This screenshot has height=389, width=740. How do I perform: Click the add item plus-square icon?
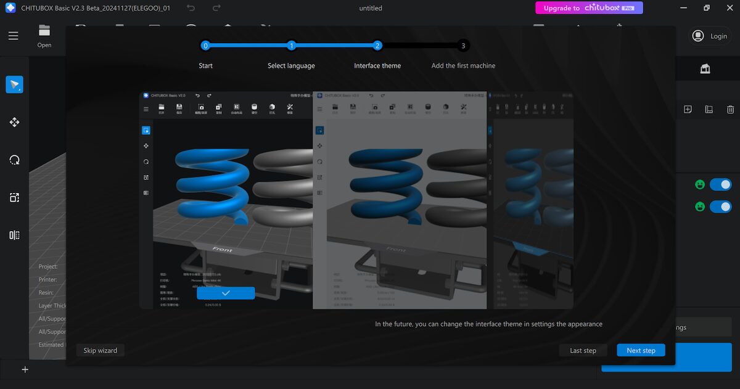(x=688, y=109)
